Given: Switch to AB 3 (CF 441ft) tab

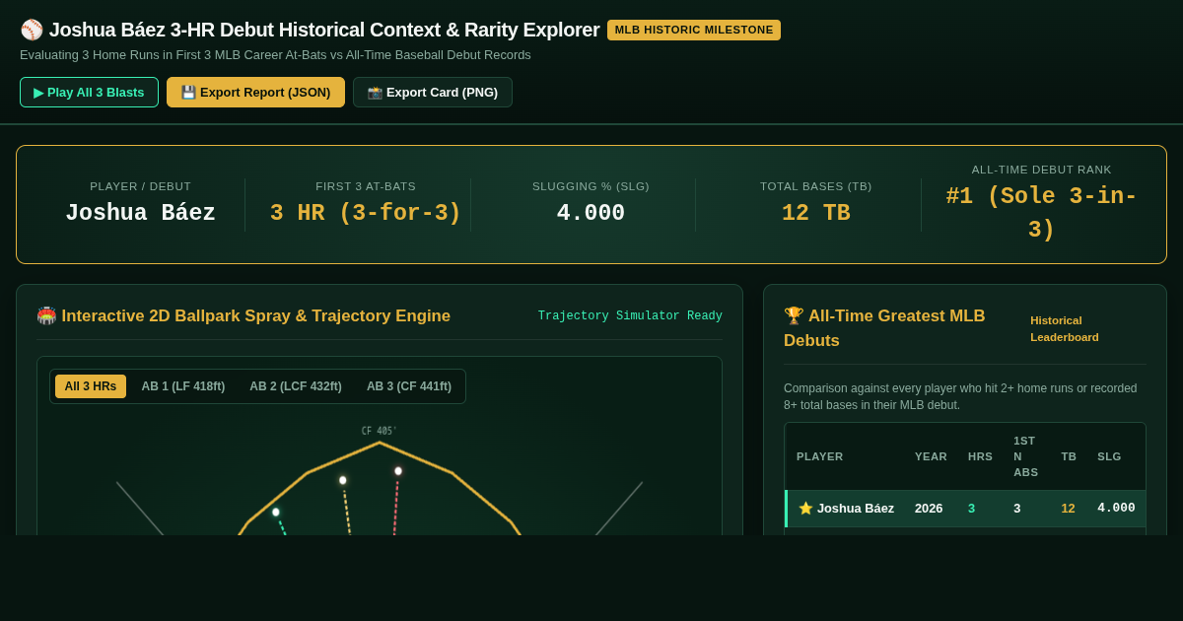Looking at the screenshot, I should (409, 386).
